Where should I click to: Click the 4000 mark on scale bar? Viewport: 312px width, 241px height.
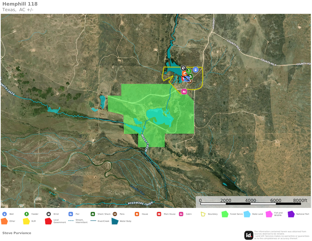click(251, 200)
